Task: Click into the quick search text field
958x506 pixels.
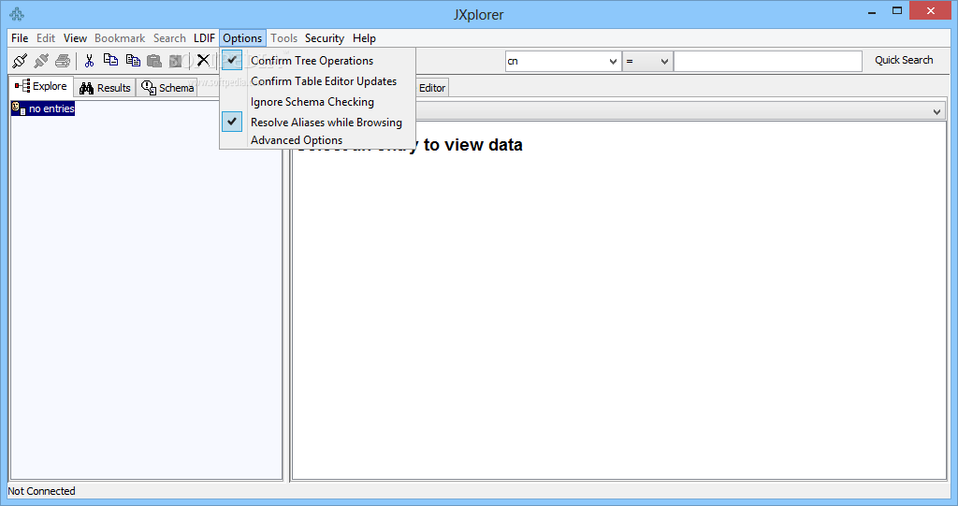Action: click(768, 61)
